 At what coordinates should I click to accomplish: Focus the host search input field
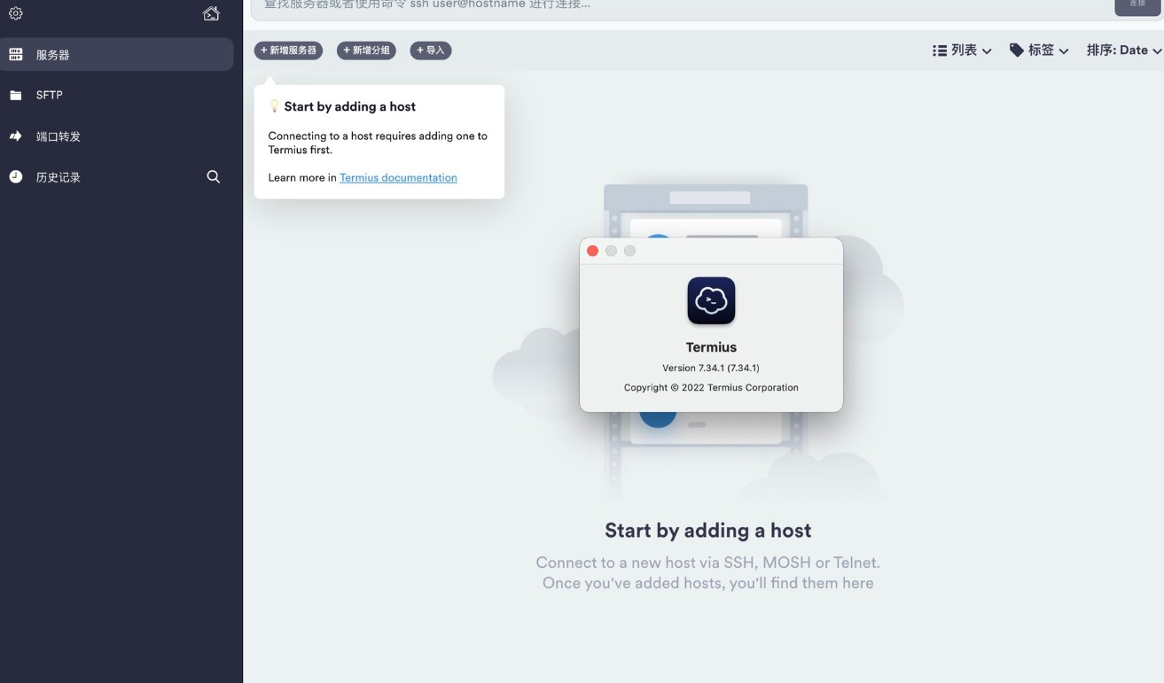pyautogui.click(x=678, y=7)
